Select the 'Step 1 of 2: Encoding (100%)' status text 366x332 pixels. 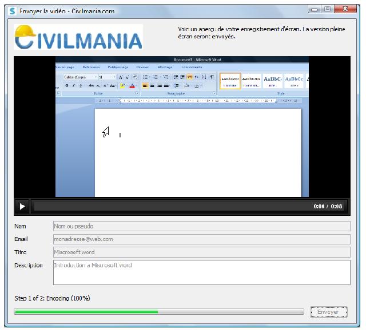pos(52,298)
